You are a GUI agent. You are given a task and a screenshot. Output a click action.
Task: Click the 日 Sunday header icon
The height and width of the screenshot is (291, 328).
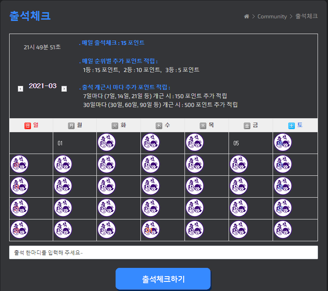27,126
